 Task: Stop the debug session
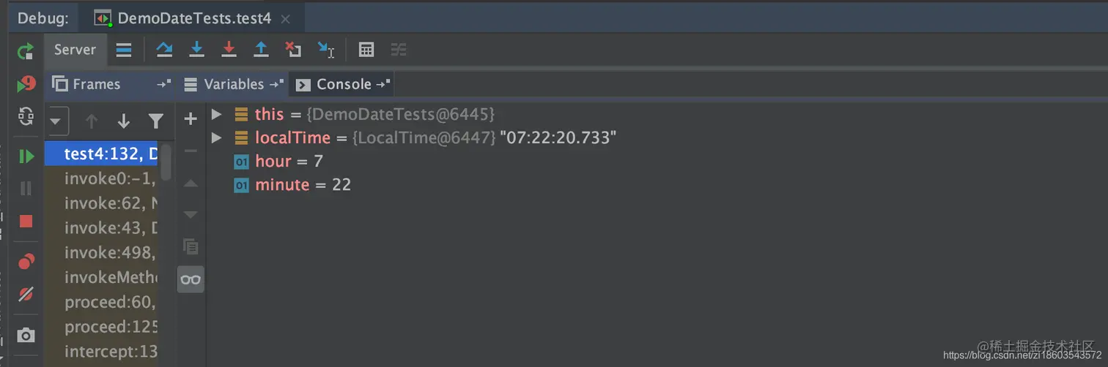pos(26,221)
